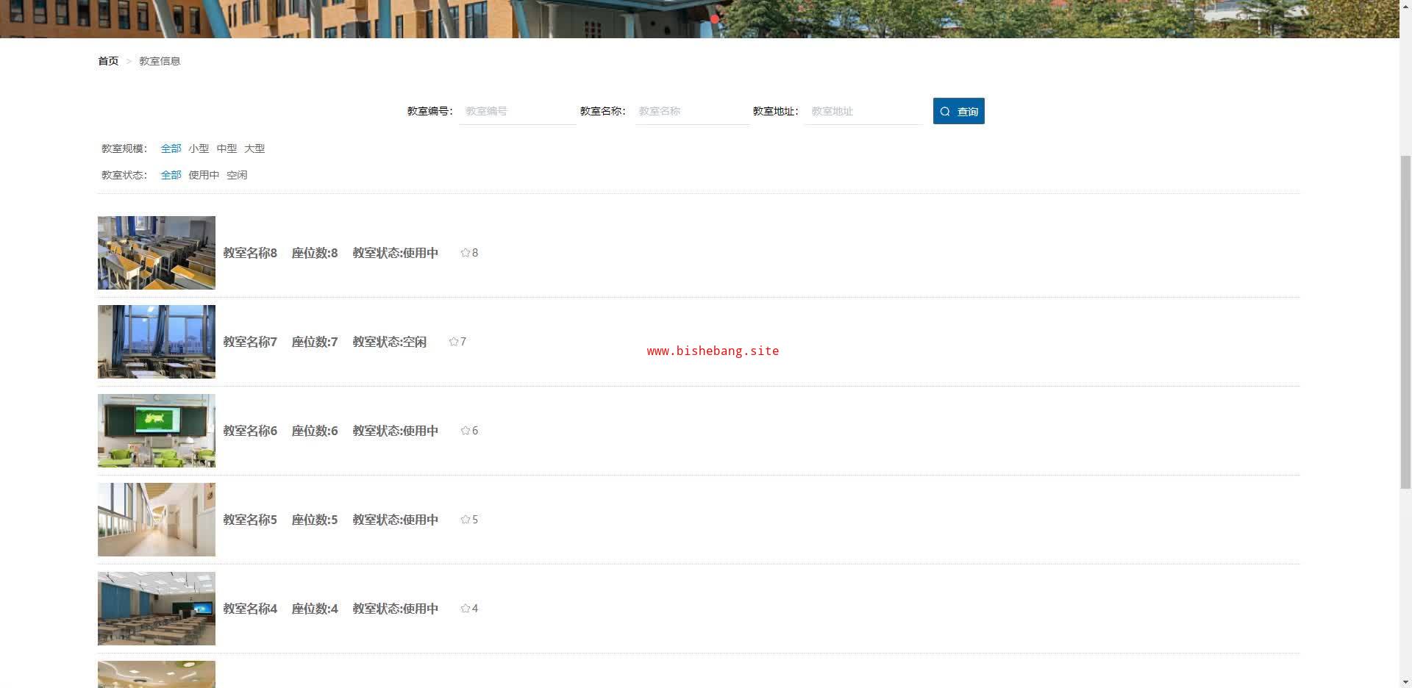Star the 教室名称4 classroom entry

click(x=465, y=609)
